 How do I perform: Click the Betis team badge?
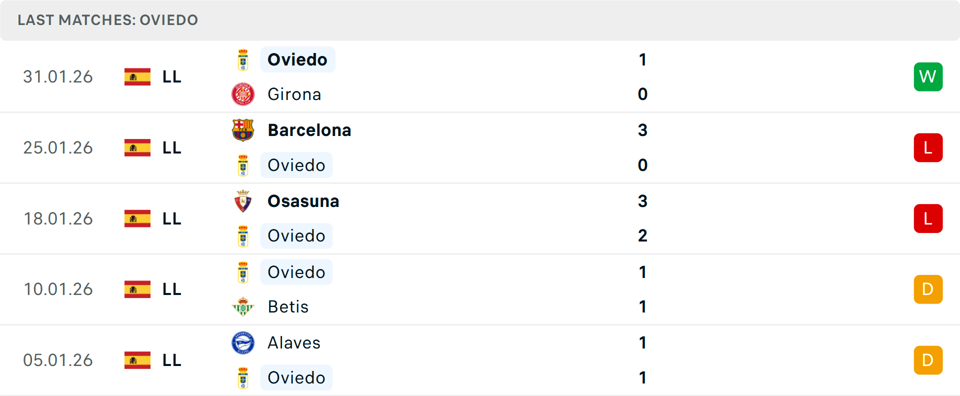tap(243, 306)
